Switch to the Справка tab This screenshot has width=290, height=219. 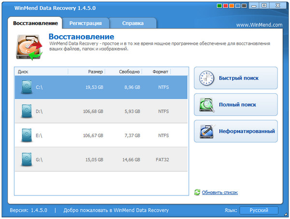132,23
